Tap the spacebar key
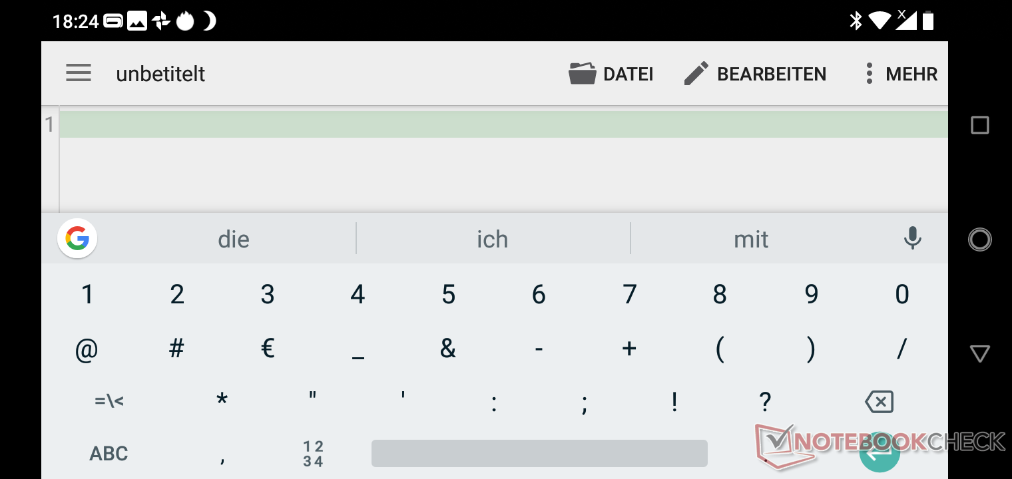 pos(539,453)
